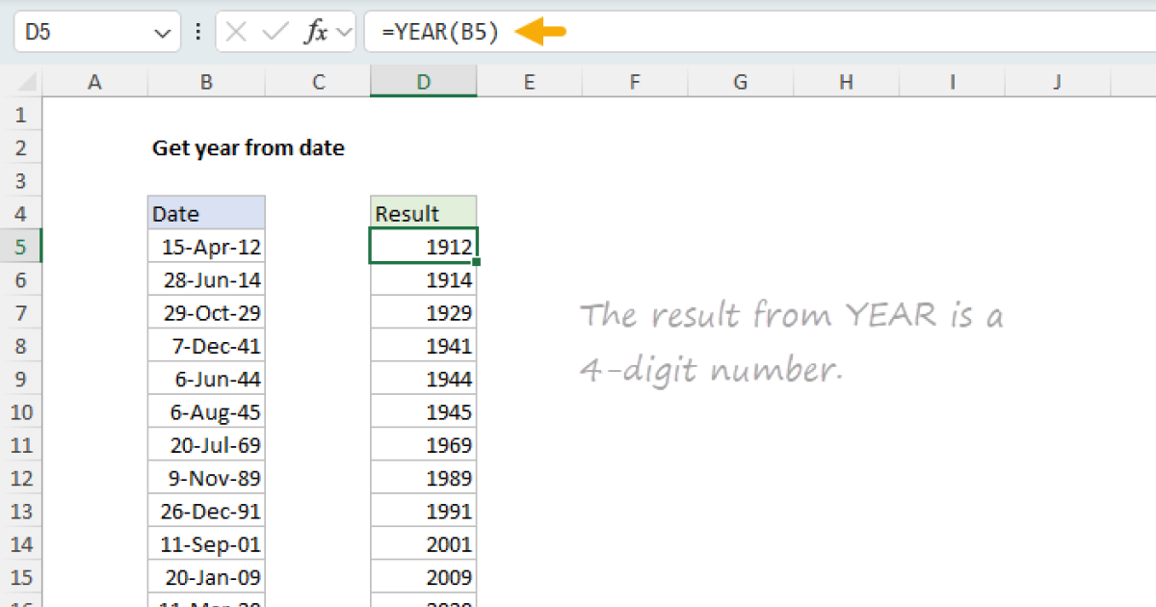Viewport: 1156px width, 607px height.
Task: Select the cell showing 1969
Action: 423,445
